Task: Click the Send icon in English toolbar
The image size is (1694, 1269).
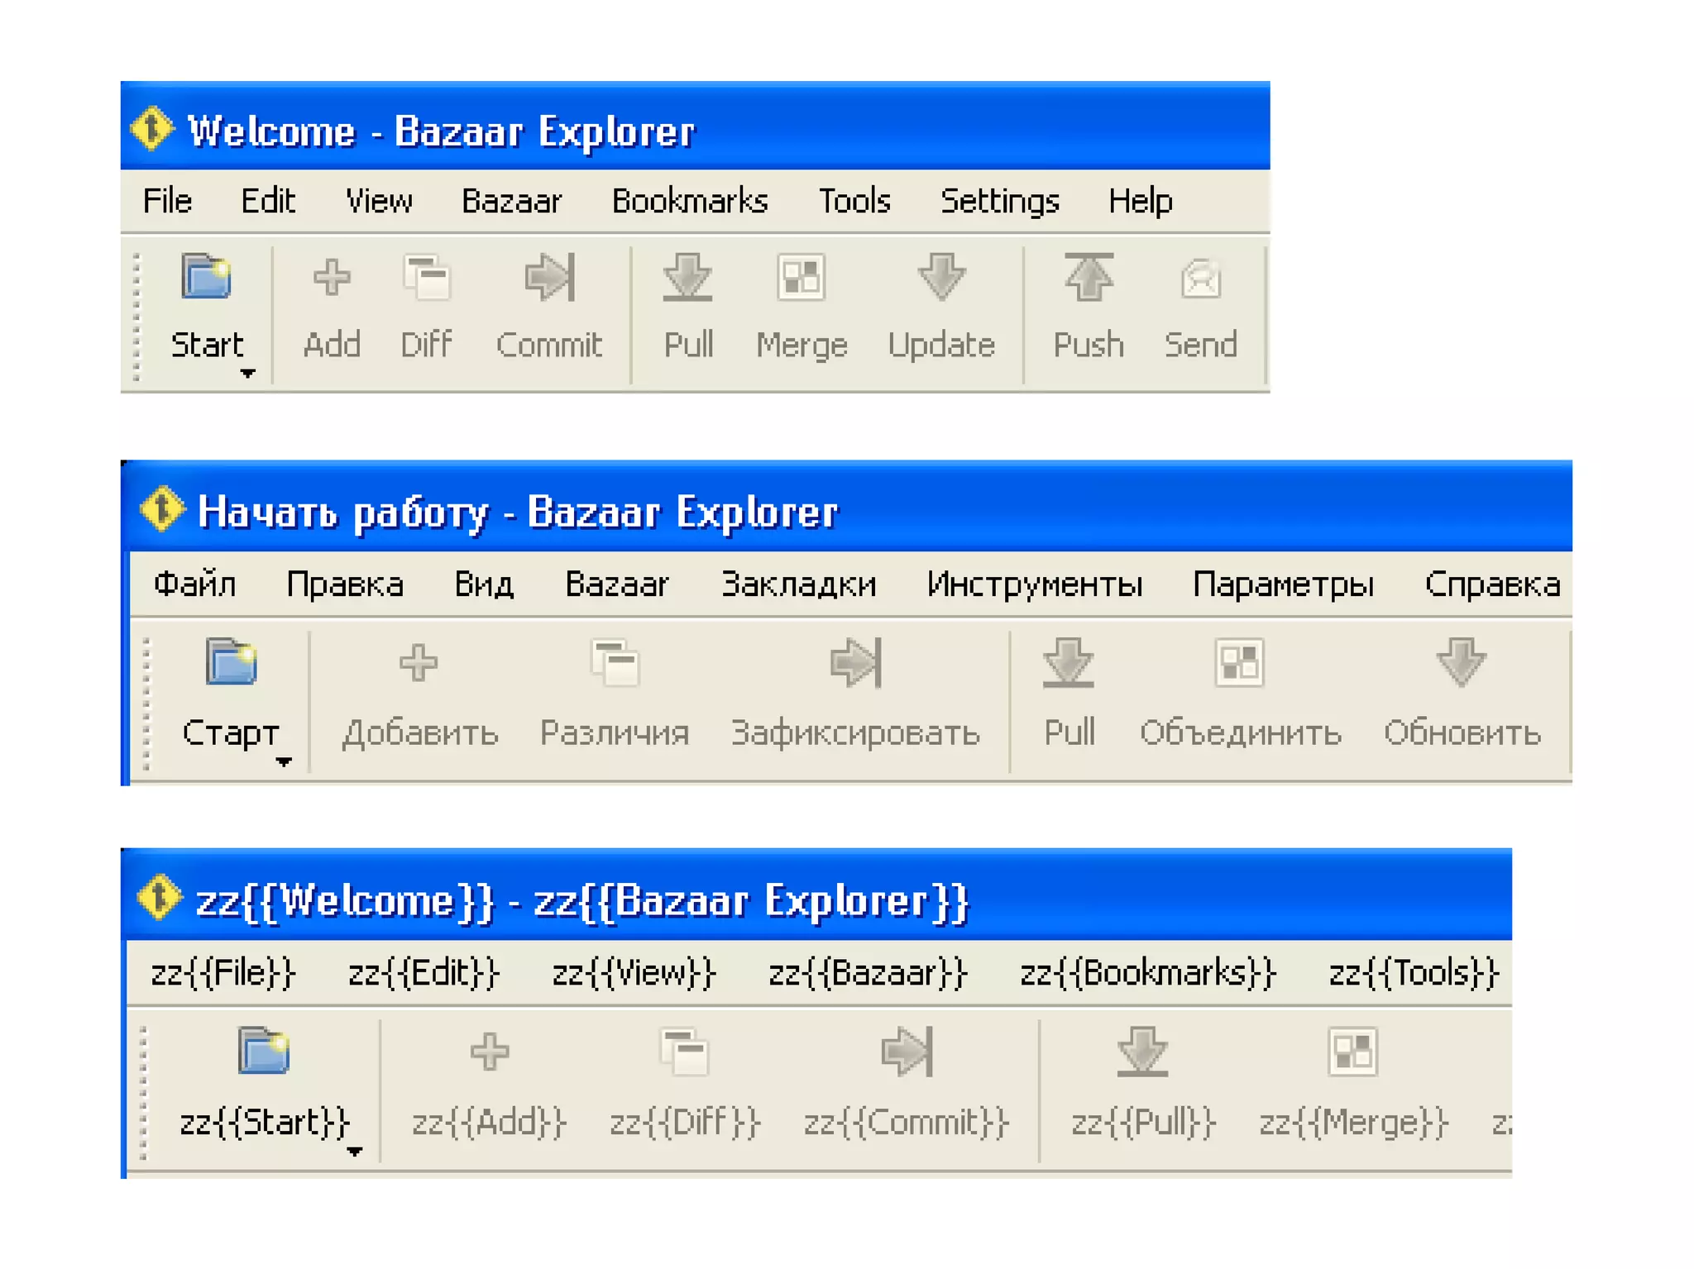Action: pyautogui.click(x=1200, y=278)
